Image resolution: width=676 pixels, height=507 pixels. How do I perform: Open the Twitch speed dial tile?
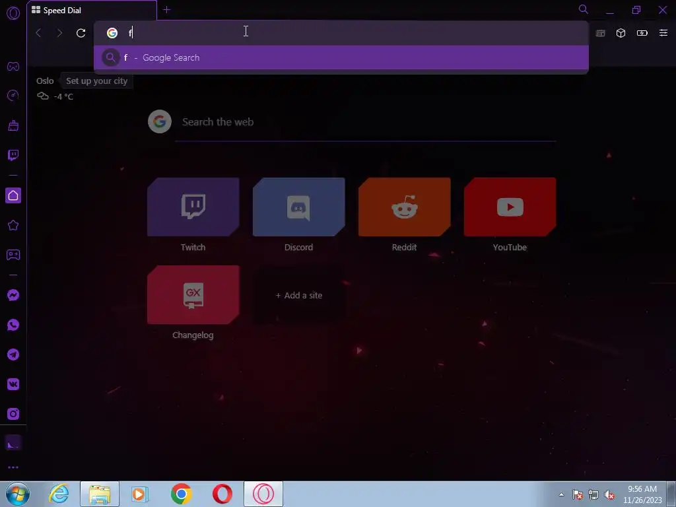click(x=193, y=207)
